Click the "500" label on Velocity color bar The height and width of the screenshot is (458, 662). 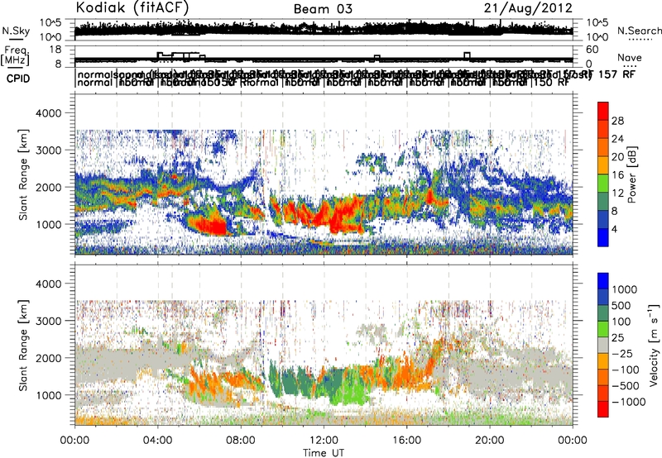(x=622, y=306)
